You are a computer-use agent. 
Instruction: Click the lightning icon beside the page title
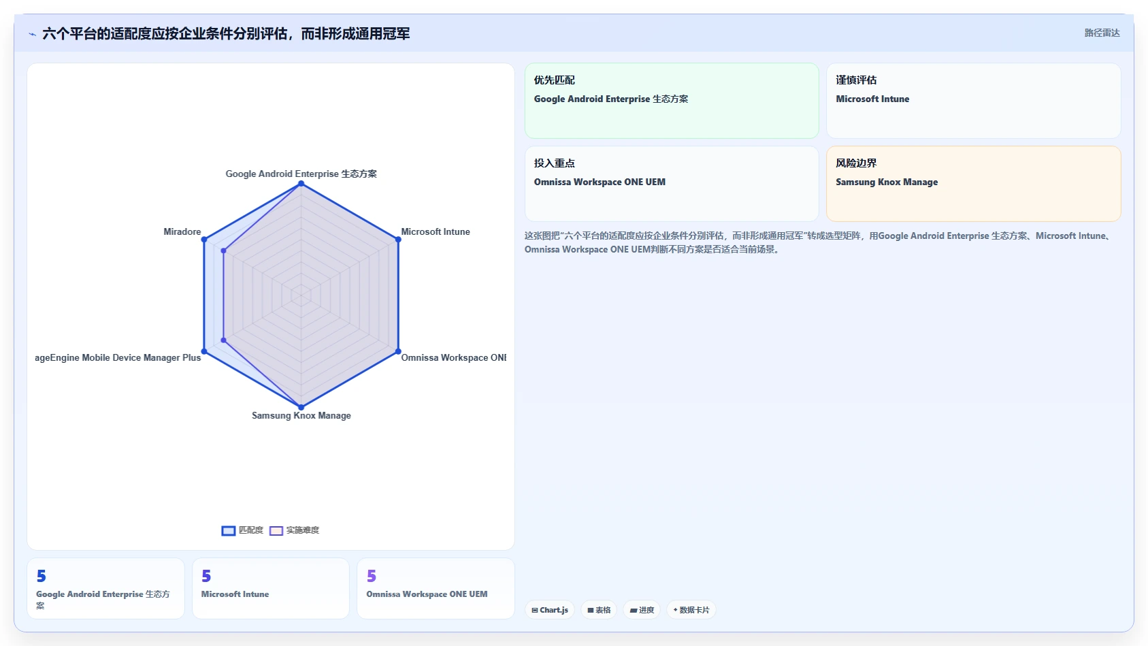pyautogui.click(x=32, y=34)
